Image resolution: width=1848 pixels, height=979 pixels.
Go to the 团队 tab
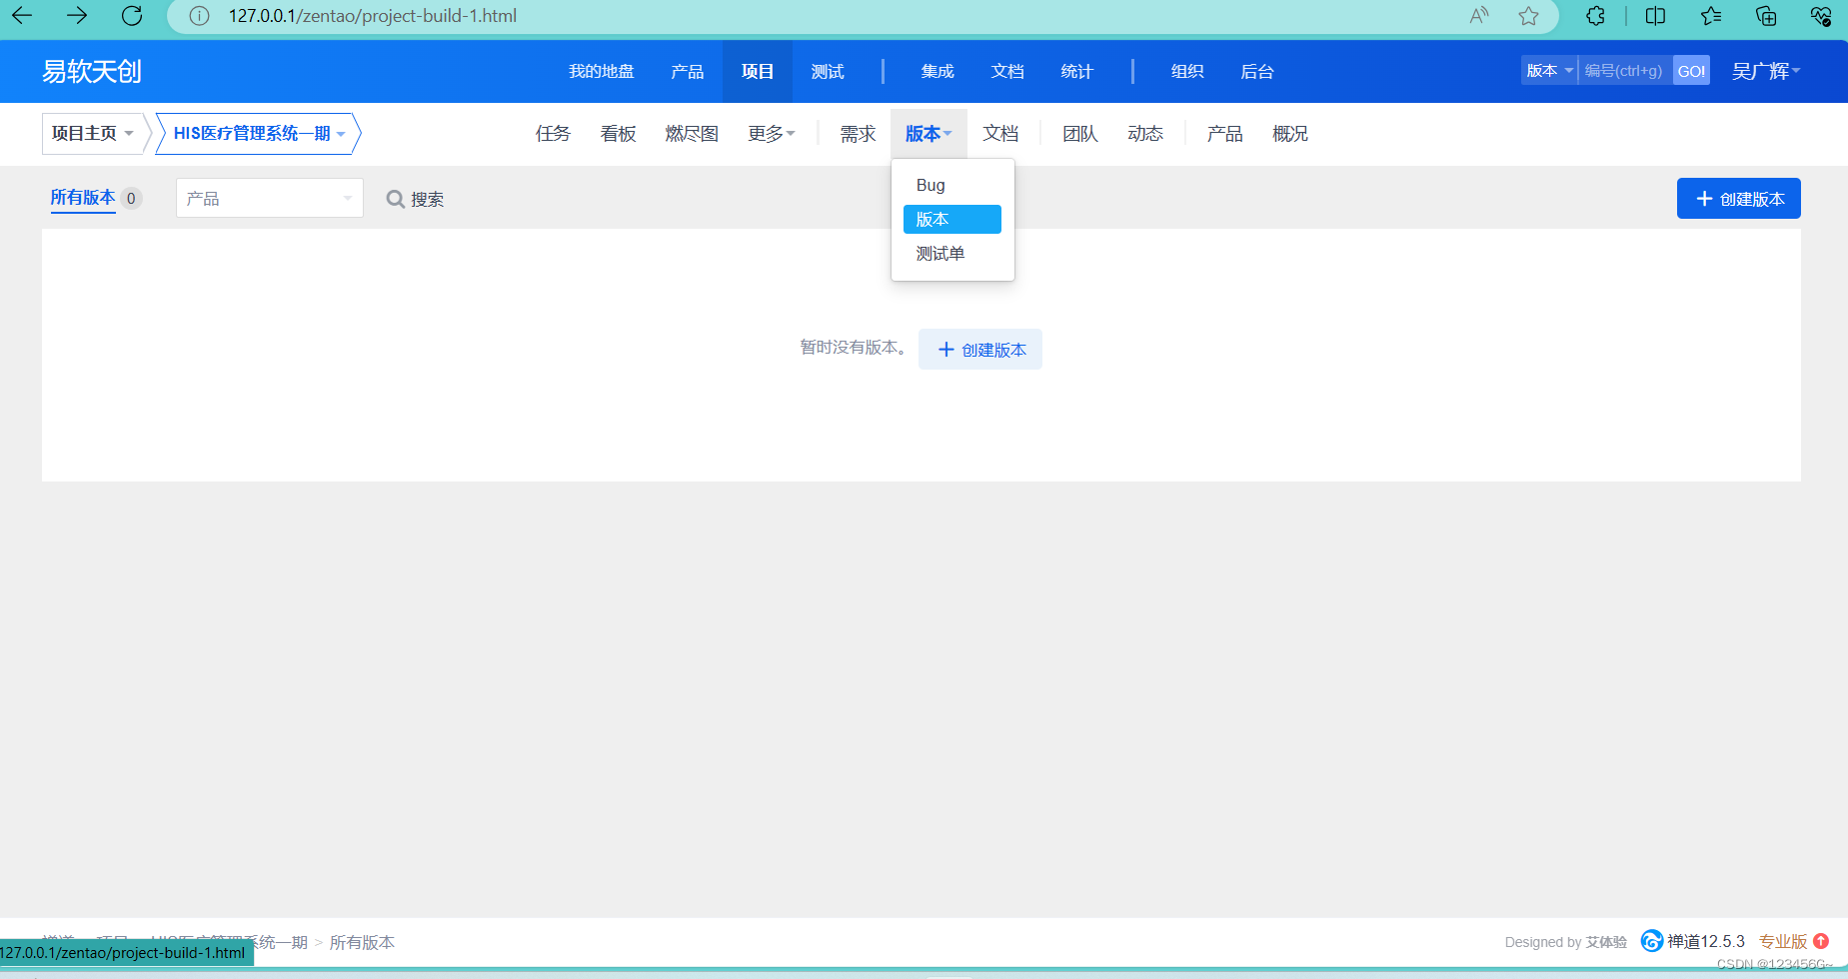click(1080, 134)
